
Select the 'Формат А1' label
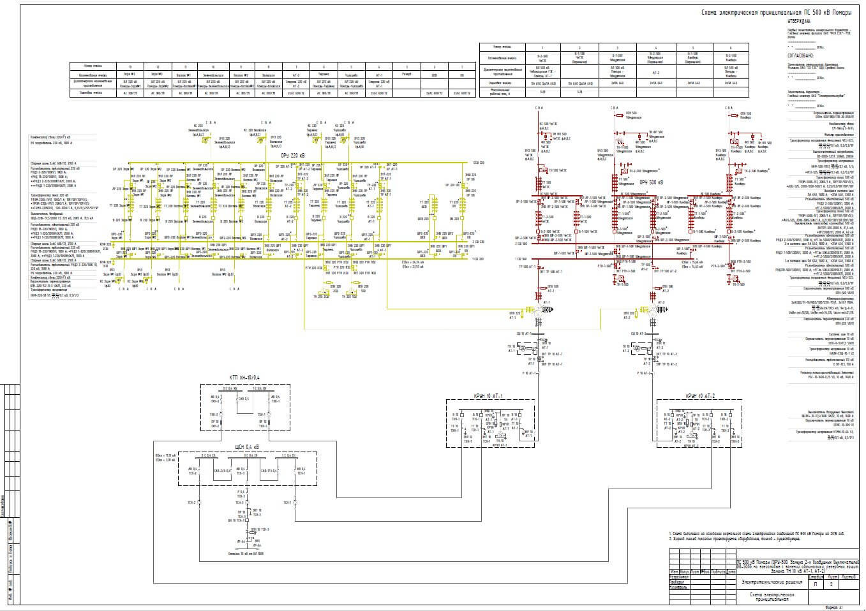click(835, 608)
